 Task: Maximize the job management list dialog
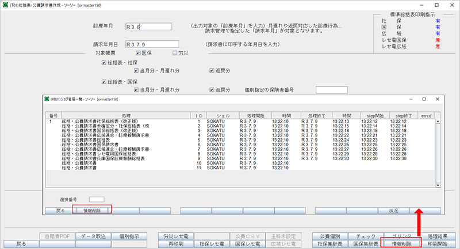[423, 99]
